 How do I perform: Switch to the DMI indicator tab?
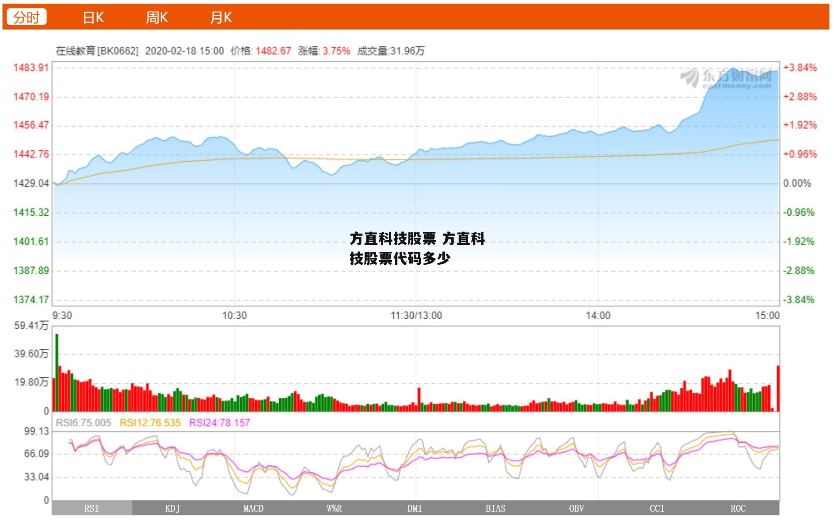coord(415,508)
